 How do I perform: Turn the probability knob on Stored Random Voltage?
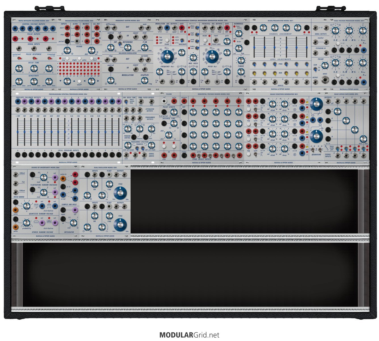(x=26, y=222)
